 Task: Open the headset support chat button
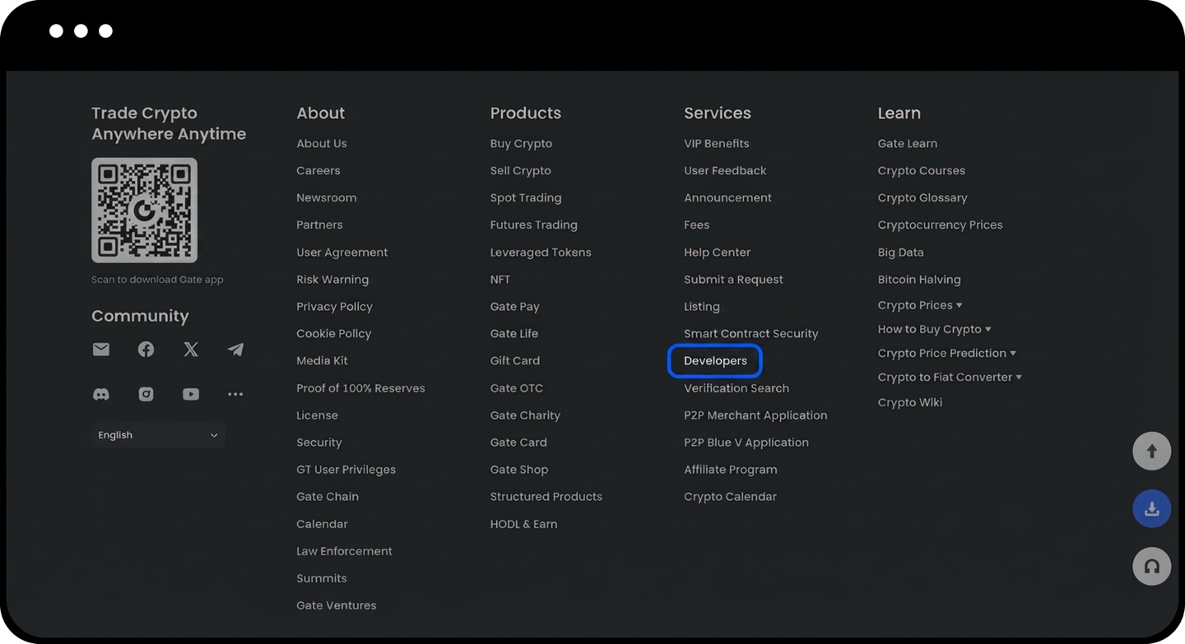1151,566
